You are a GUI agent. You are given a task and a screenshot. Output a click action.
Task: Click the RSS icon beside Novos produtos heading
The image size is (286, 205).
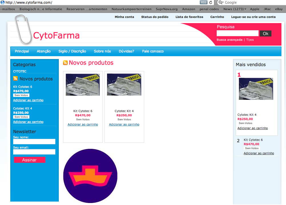(65, 63)
